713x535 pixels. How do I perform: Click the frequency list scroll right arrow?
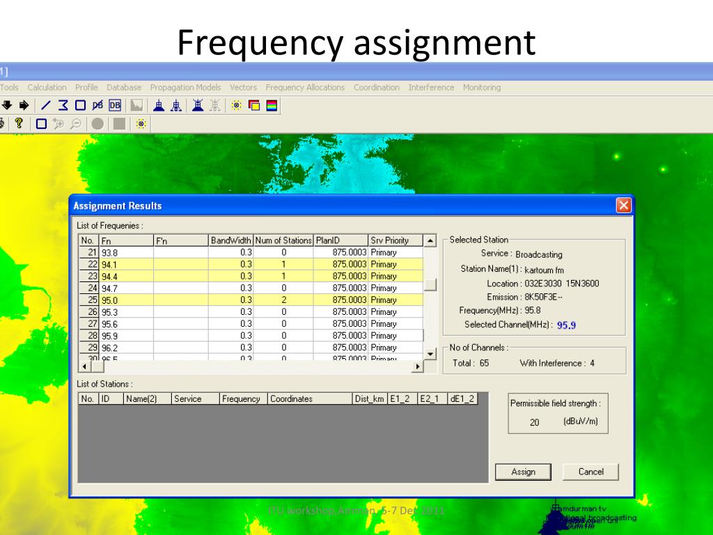tap(418, 366)
